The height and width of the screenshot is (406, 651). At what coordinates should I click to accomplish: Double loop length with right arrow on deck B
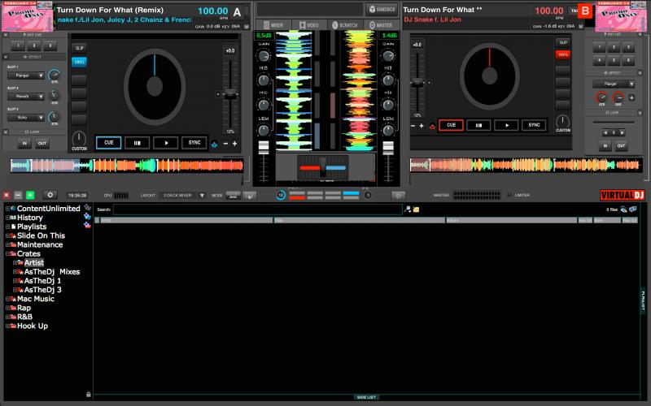(x=622, y=132)
